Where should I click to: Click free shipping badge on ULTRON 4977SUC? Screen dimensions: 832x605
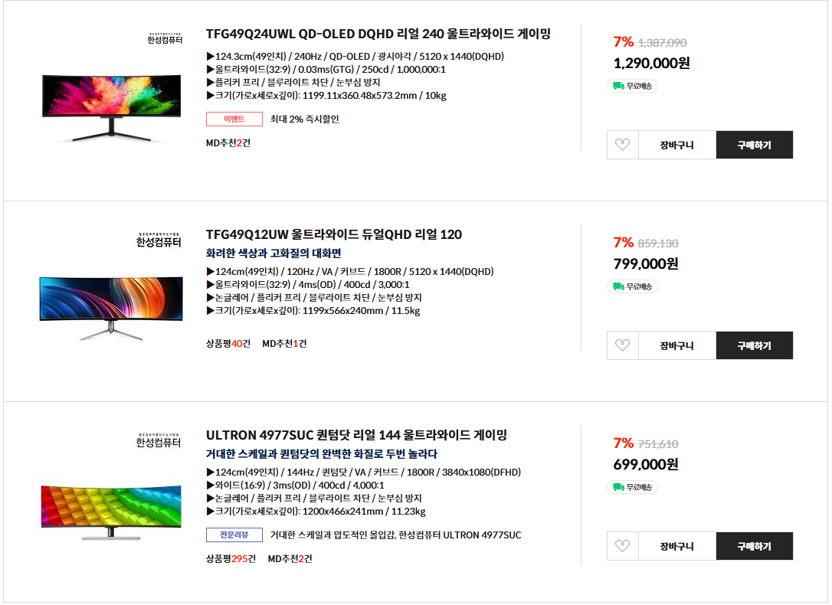click(633, 487)
